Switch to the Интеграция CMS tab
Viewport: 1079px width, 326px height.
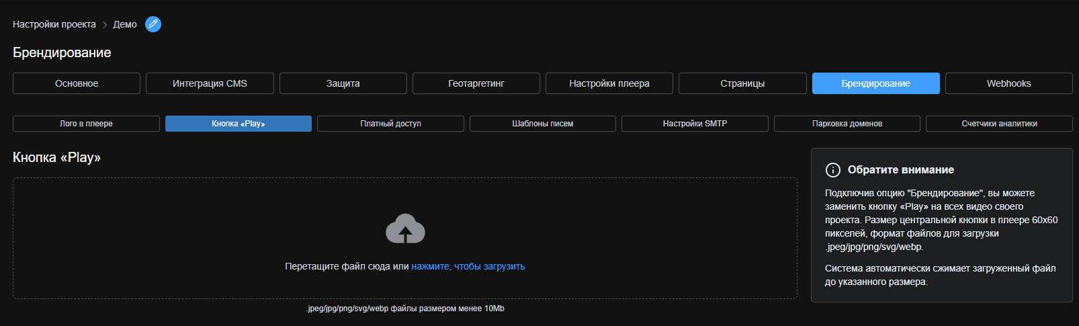coord(210,83)
